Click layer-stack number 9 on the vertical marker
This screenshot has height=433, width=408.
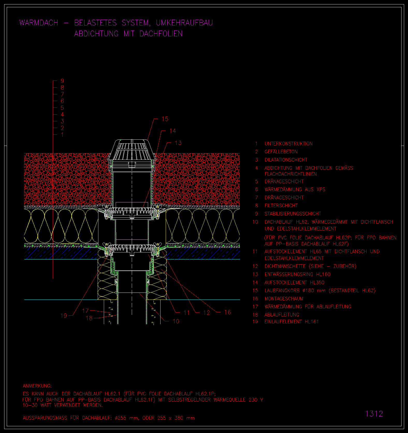coord(62,81)
